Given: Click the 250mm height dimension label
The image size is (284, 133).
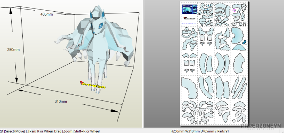Looking at the screenshot, I should [13, 50].
